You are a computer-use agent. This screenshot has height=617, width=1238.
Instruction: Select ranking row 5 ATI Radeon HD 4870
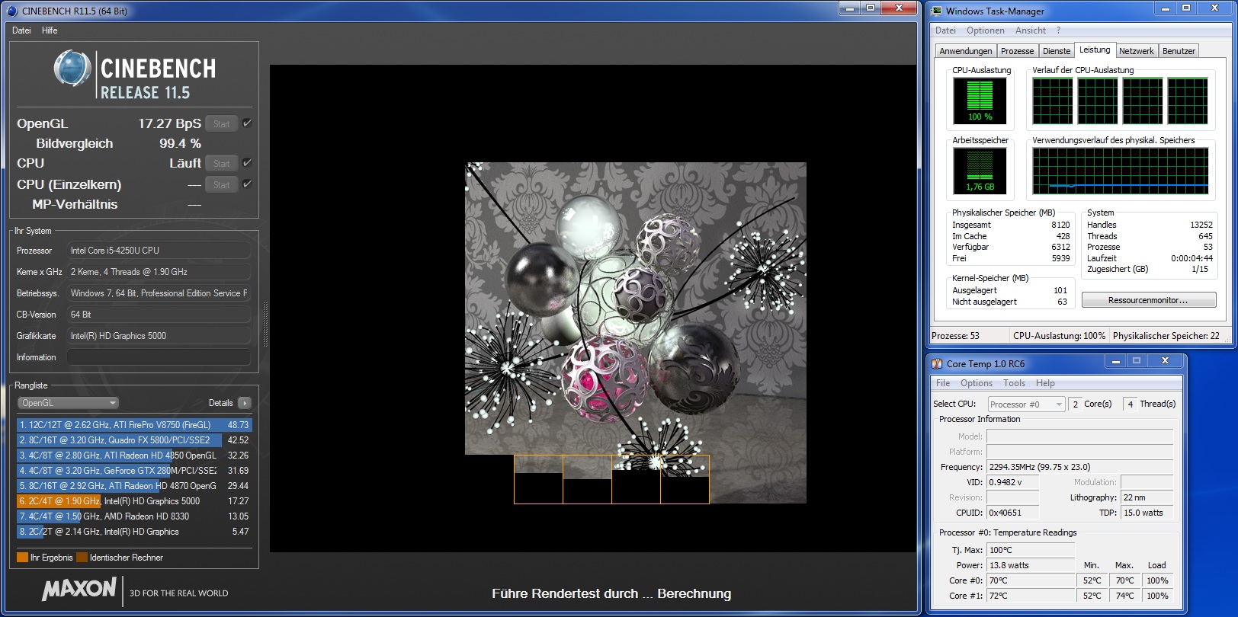[x=134, y=486]
